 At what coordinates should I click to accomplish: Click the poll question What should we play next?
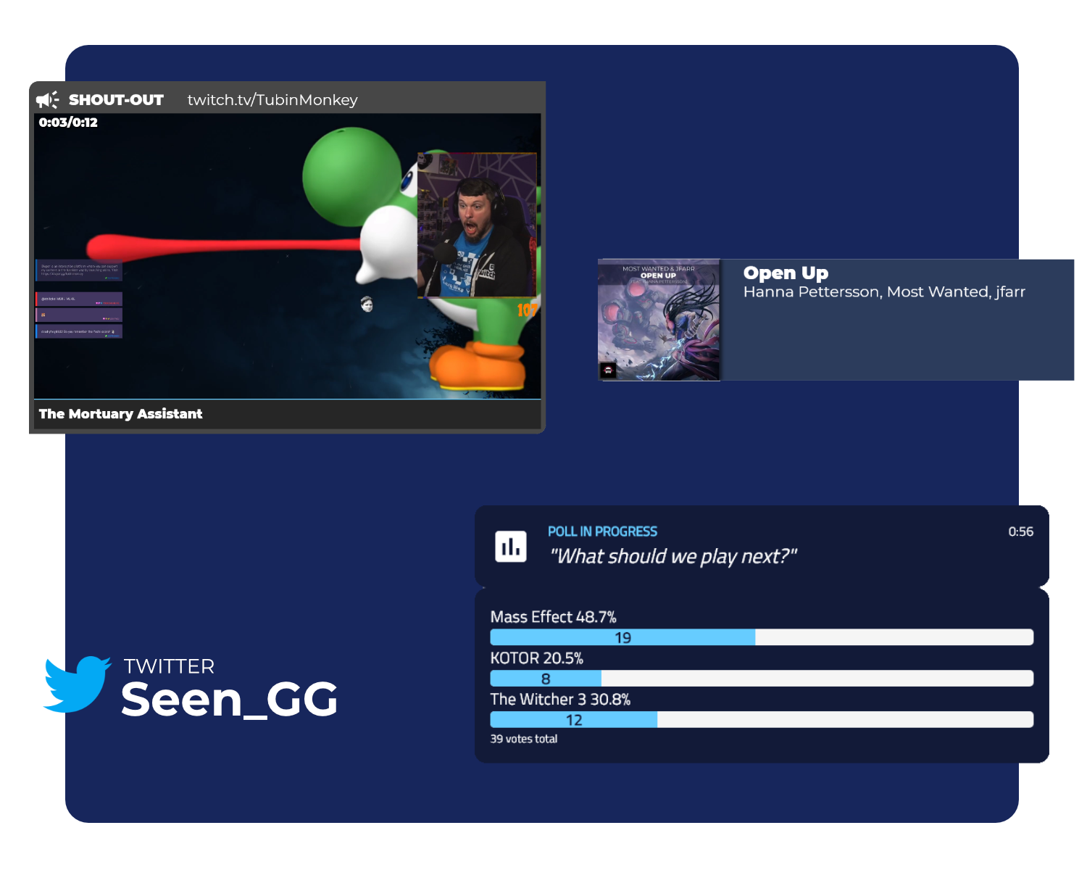tap(673, 556)
